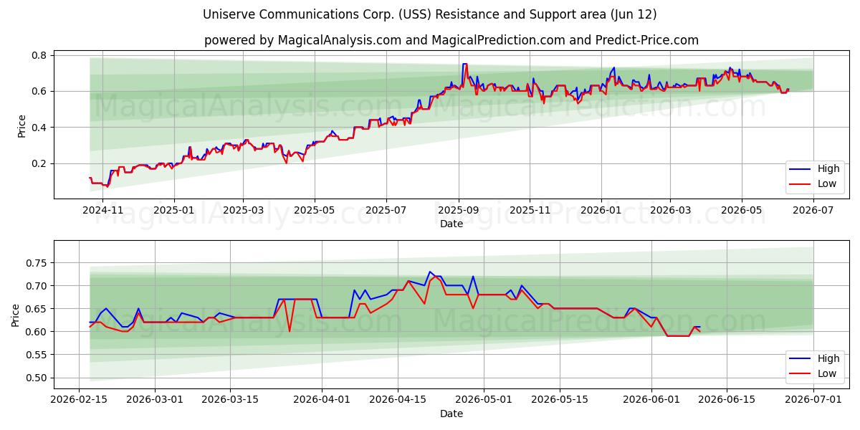Click the '2026-07-01' tick label

[813, 400]
